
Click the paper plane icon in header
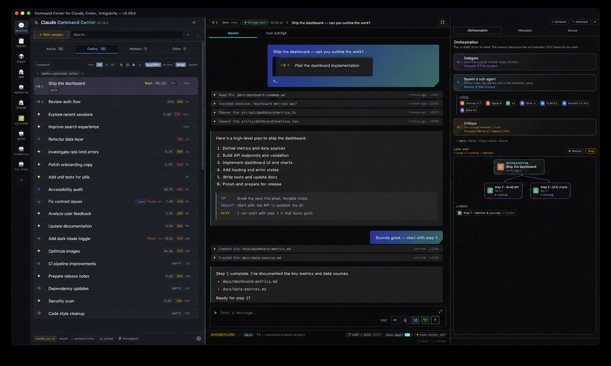tap(194, 23)
